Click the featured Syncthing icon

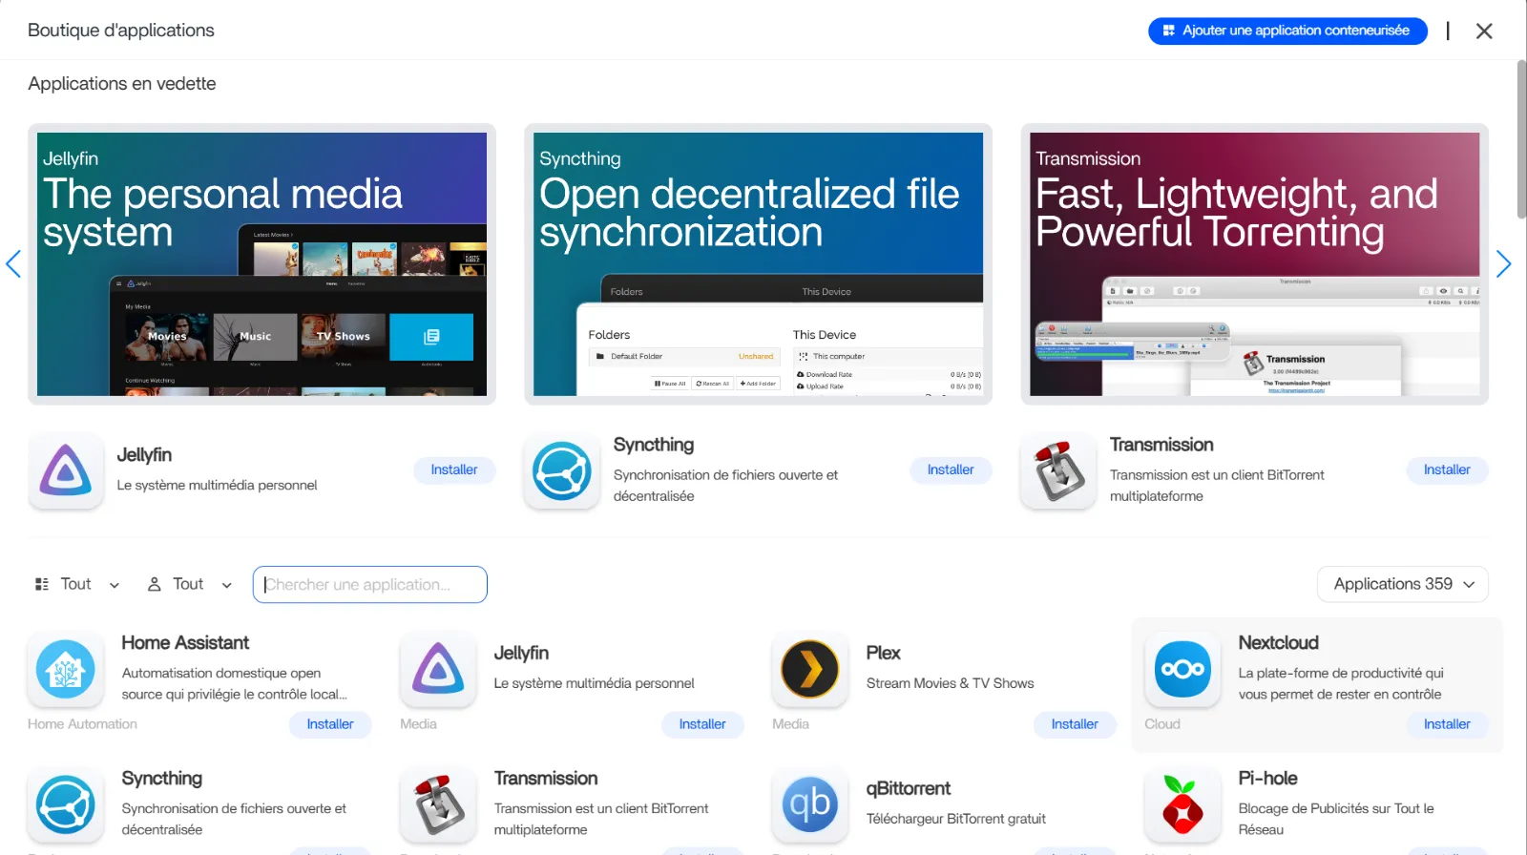pyautogui.click(x=561, y=470)
